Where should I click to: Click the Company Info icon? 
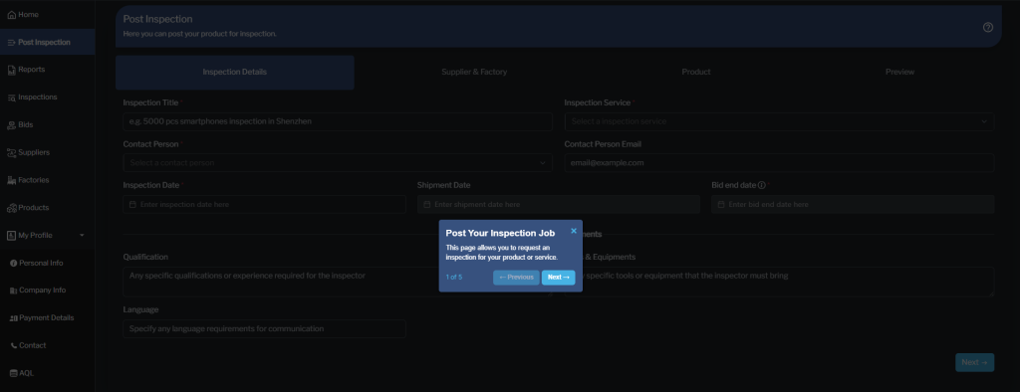(14, 291)
